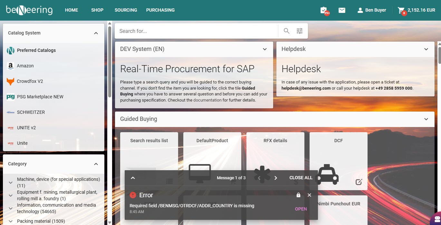The height and width of the screenshot is (225, 441).
Task: Expand the Packing material category
Action: point(11,221)
